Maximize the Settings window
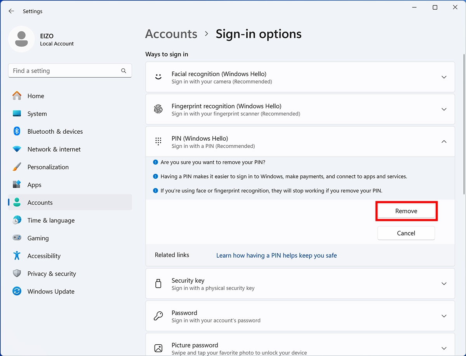466x356 pixels. [435, 7]
